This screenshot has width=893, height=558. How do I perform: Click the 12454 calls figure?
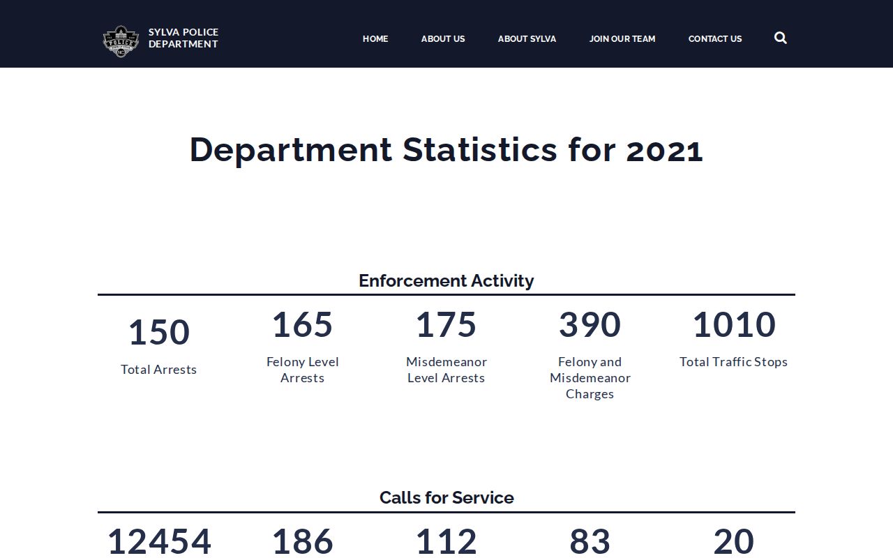click(159, 542)
